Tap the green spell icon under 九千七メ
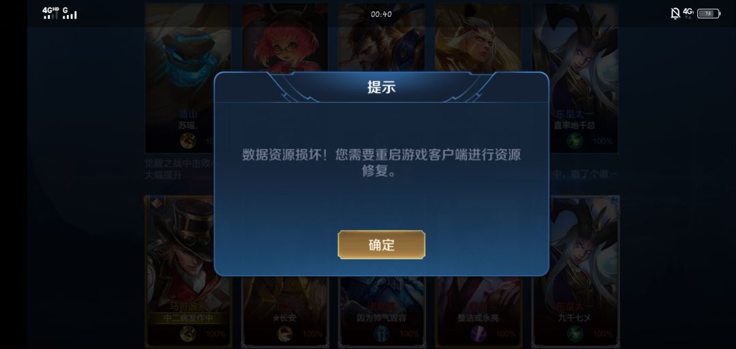The height and width of the screenshot is (349, 736). 575,333
